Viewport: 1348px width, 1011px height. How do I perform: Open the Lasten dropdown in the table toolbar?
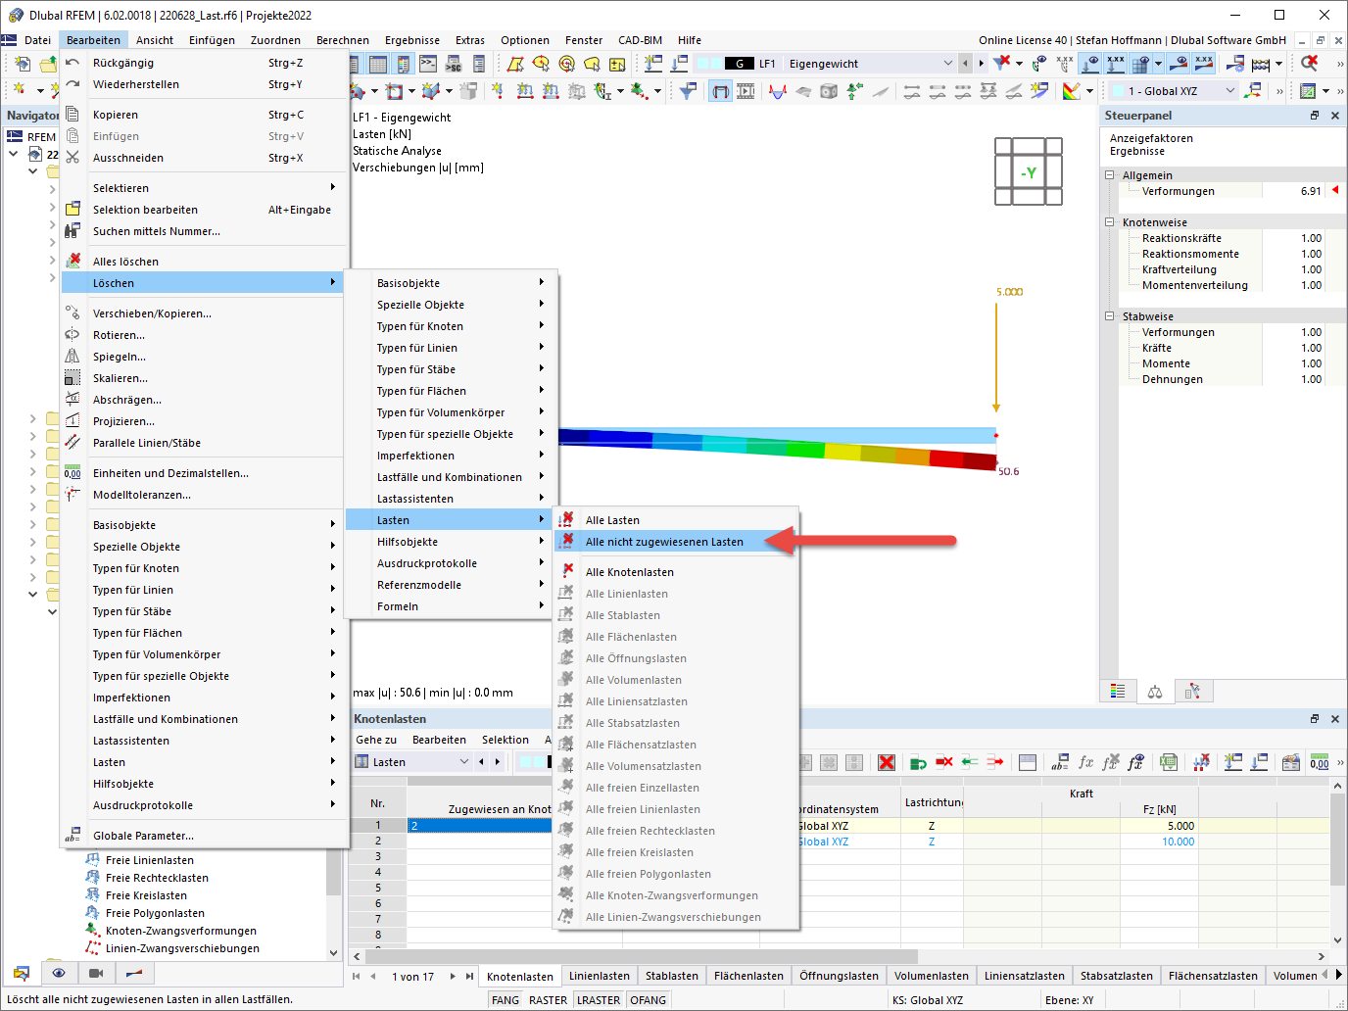pos(464,762)
